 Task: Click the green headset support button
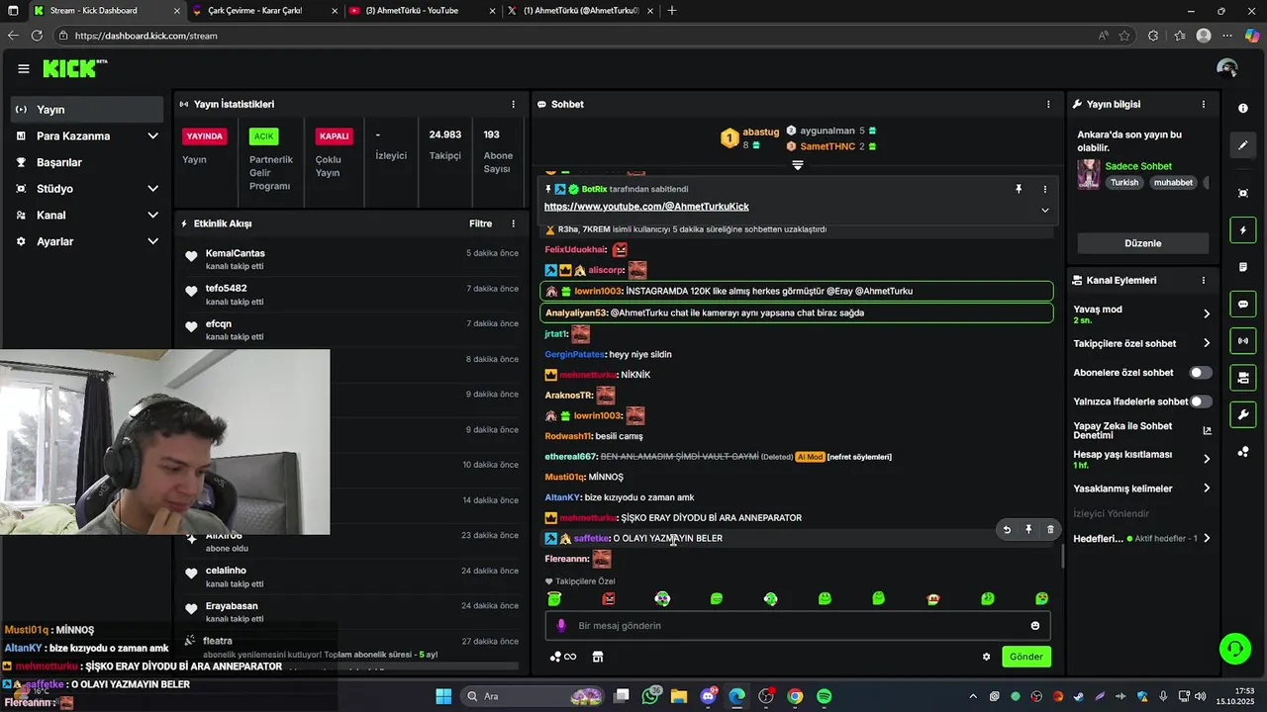[1234, 649]
